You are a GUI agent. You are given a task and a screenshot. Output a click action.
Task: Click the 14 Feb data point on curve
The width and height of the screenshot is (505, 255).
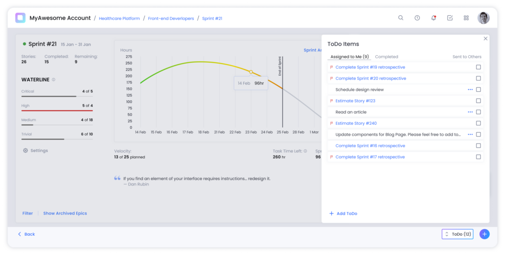pyautogui.click(x=251, y=72)
